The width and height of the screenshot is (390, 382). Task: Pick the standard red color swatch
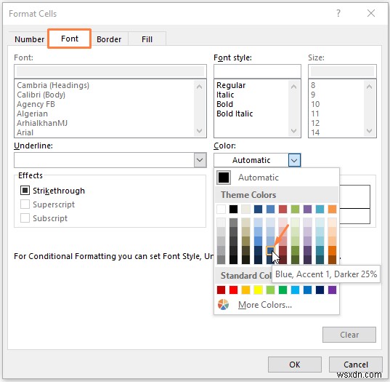[233, 290]
